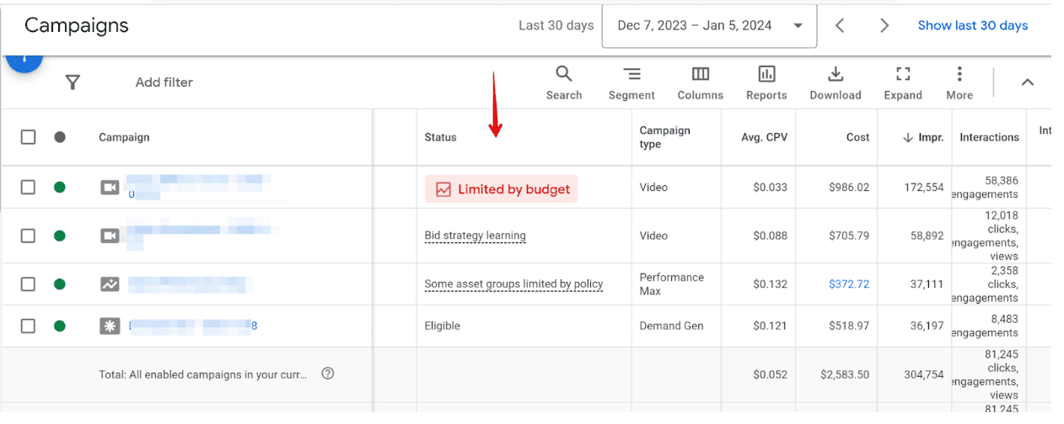Download the campaign table data

(x=835, y=82)
